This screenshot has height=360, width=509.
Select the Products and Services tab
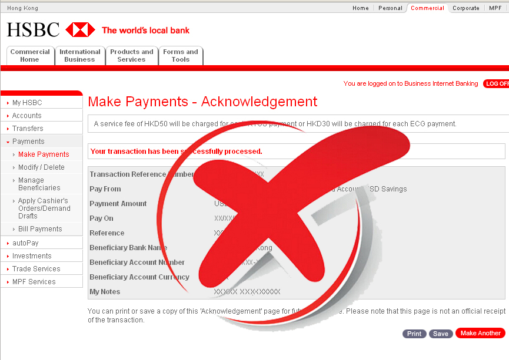[x=131, y=56]
